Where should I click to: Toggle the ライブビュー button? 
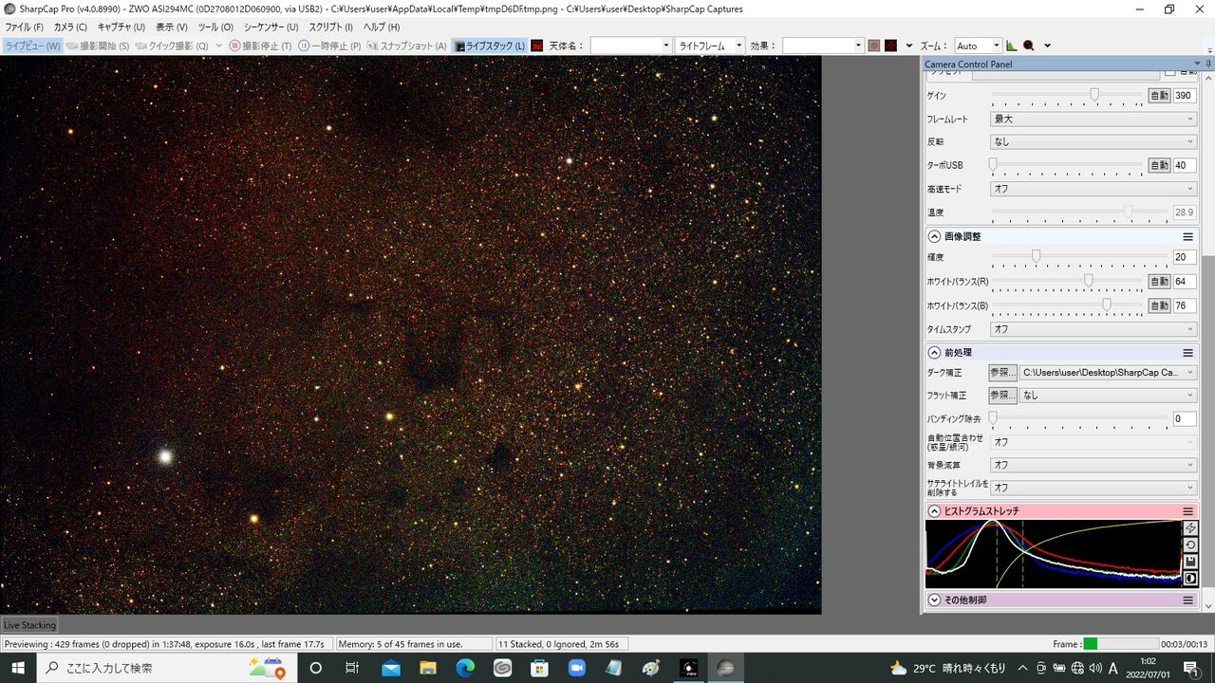(x=31, y=46)
